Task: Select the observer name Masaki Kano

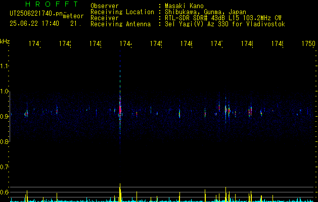Action: click(184, 6)
